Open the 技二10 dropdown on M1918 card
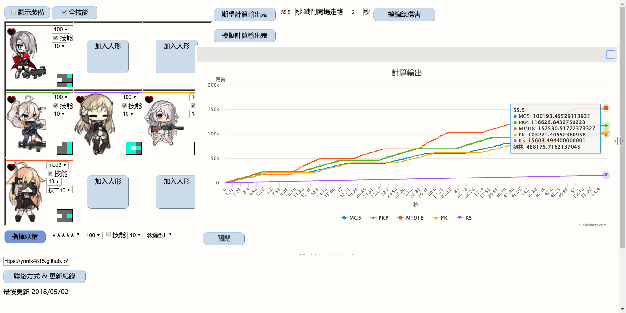Image resolution: width=626 pixels, height=313 pixels. point(59,190)
